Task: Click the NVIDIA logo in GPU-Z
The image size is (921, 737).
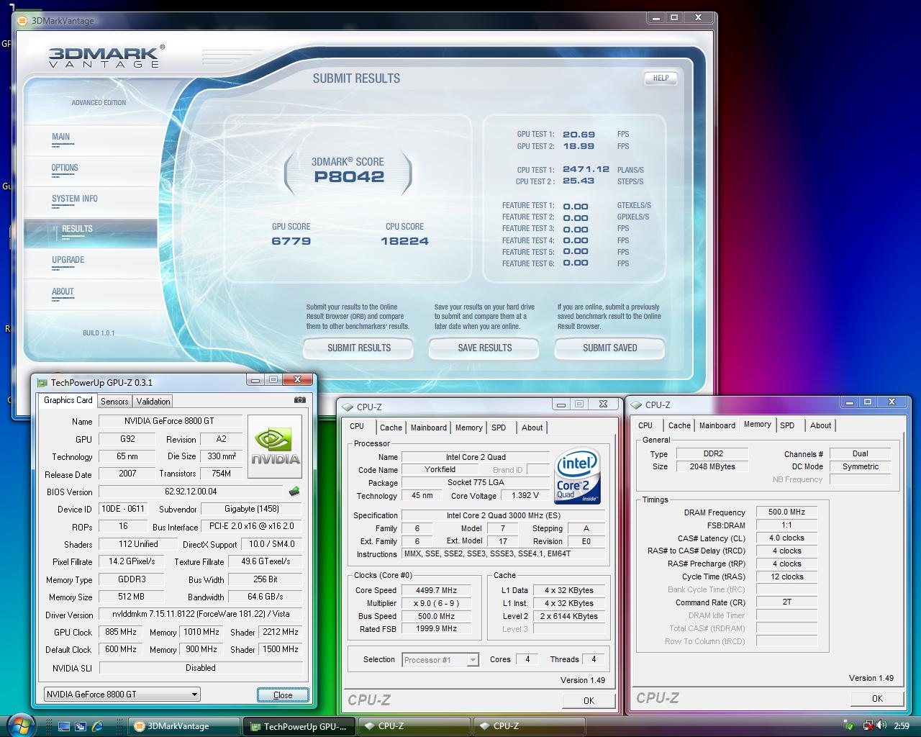Action: tap(275, 446)
